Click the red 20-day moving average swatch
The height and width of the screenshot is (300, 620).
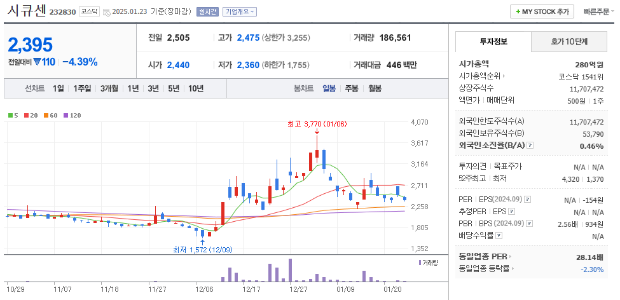[26, 116]
